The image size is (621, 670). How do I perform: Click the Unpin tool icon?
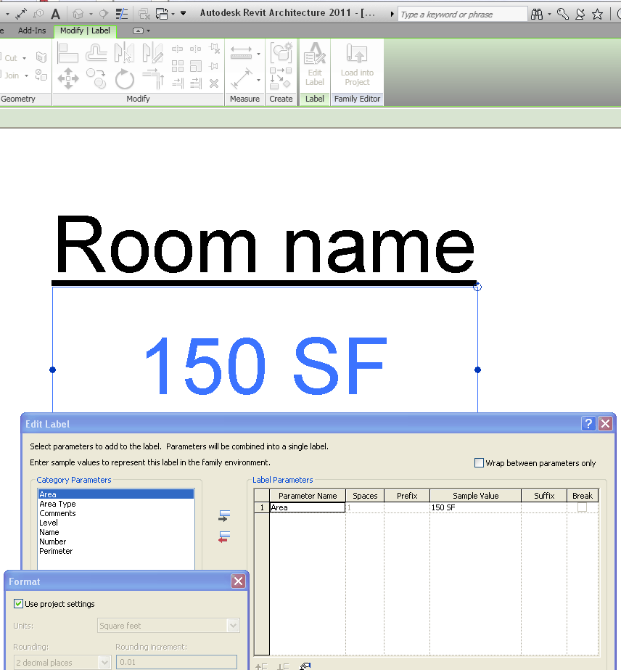(215, 49)
